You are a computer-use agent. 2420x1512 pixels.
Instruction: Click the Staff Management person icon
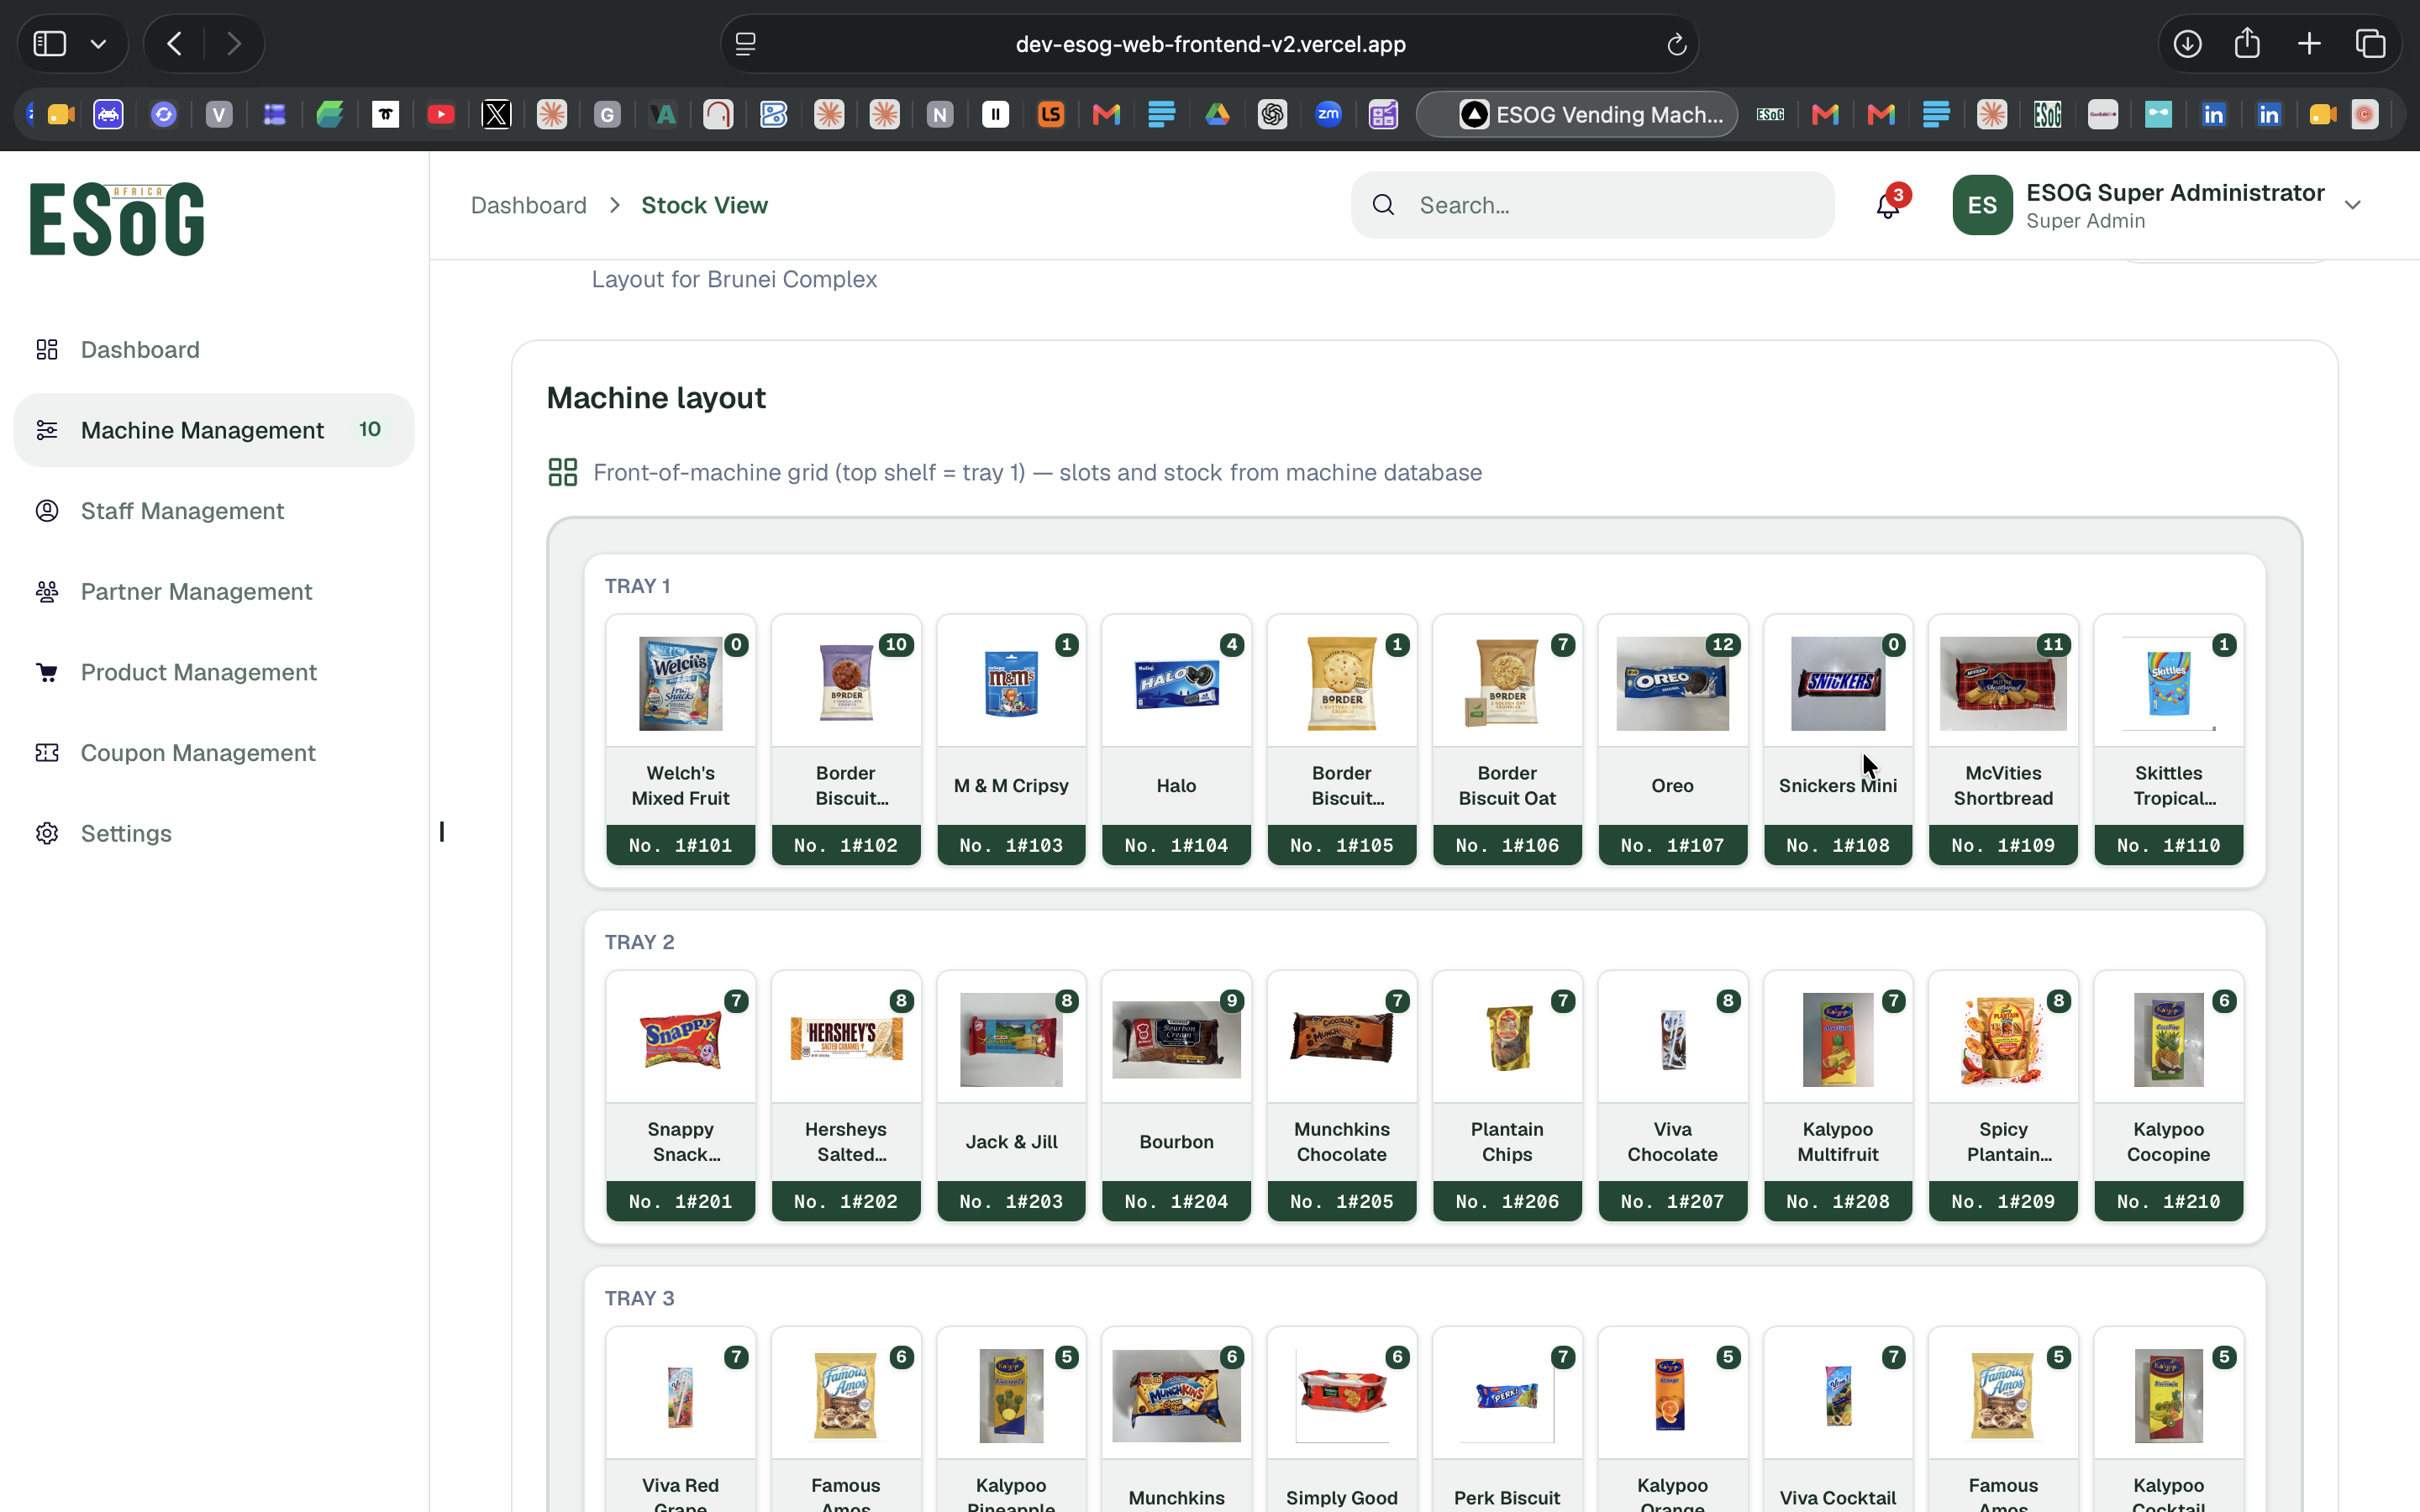click(x=47, y=511)
